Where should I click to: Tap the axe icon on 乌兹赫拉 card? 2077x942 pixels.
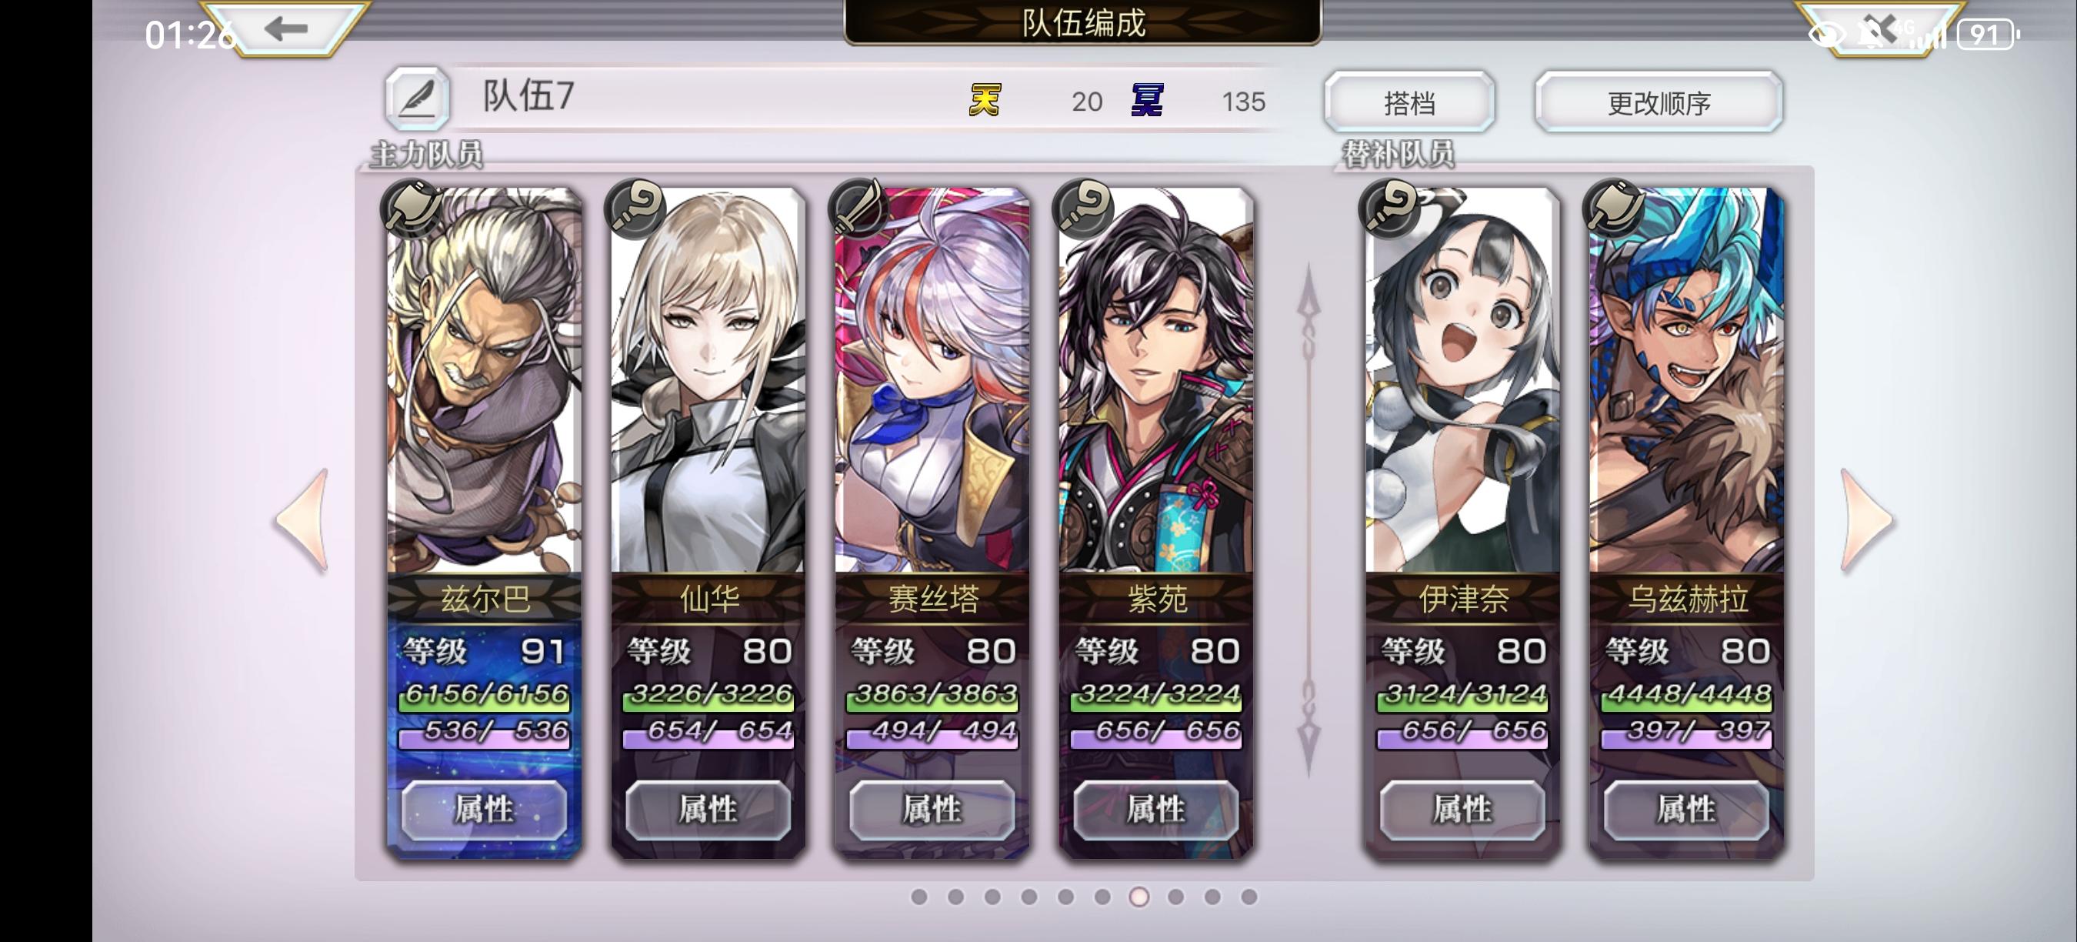(1614, 207)
